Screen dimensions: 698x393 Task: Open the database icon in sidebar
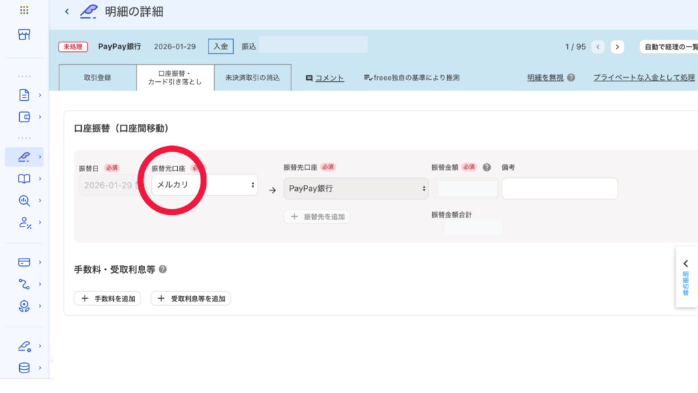25,368
